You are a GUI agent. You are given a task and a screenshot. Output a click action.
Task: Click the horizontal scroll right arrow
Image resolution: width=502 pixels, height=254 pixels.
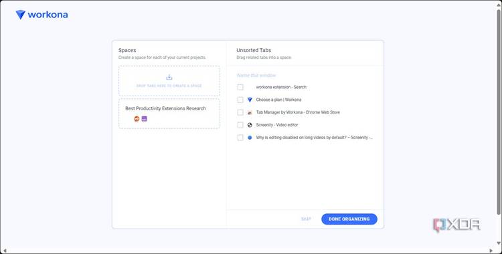pos(491,251)
